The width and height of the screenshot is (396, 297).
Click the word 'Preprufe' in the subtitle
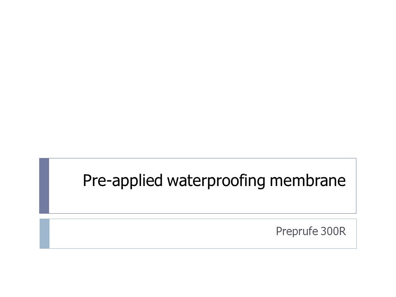[297, 231]
